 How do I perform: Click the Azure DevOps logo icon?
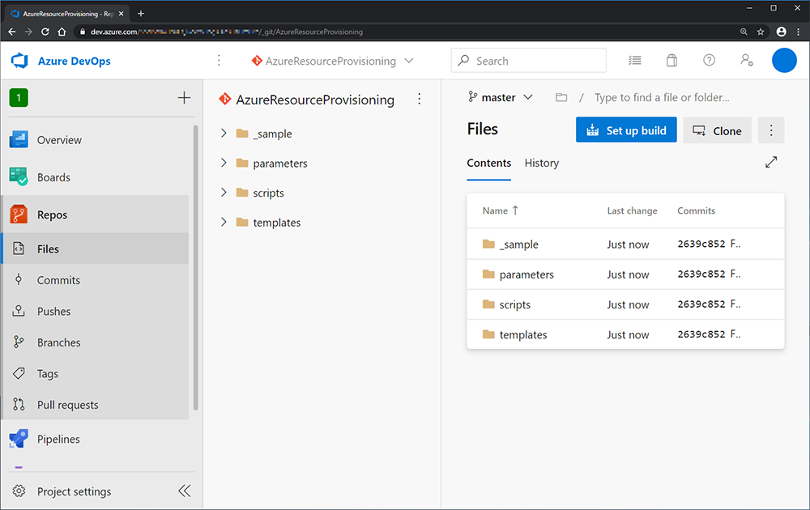pos(19,61)
